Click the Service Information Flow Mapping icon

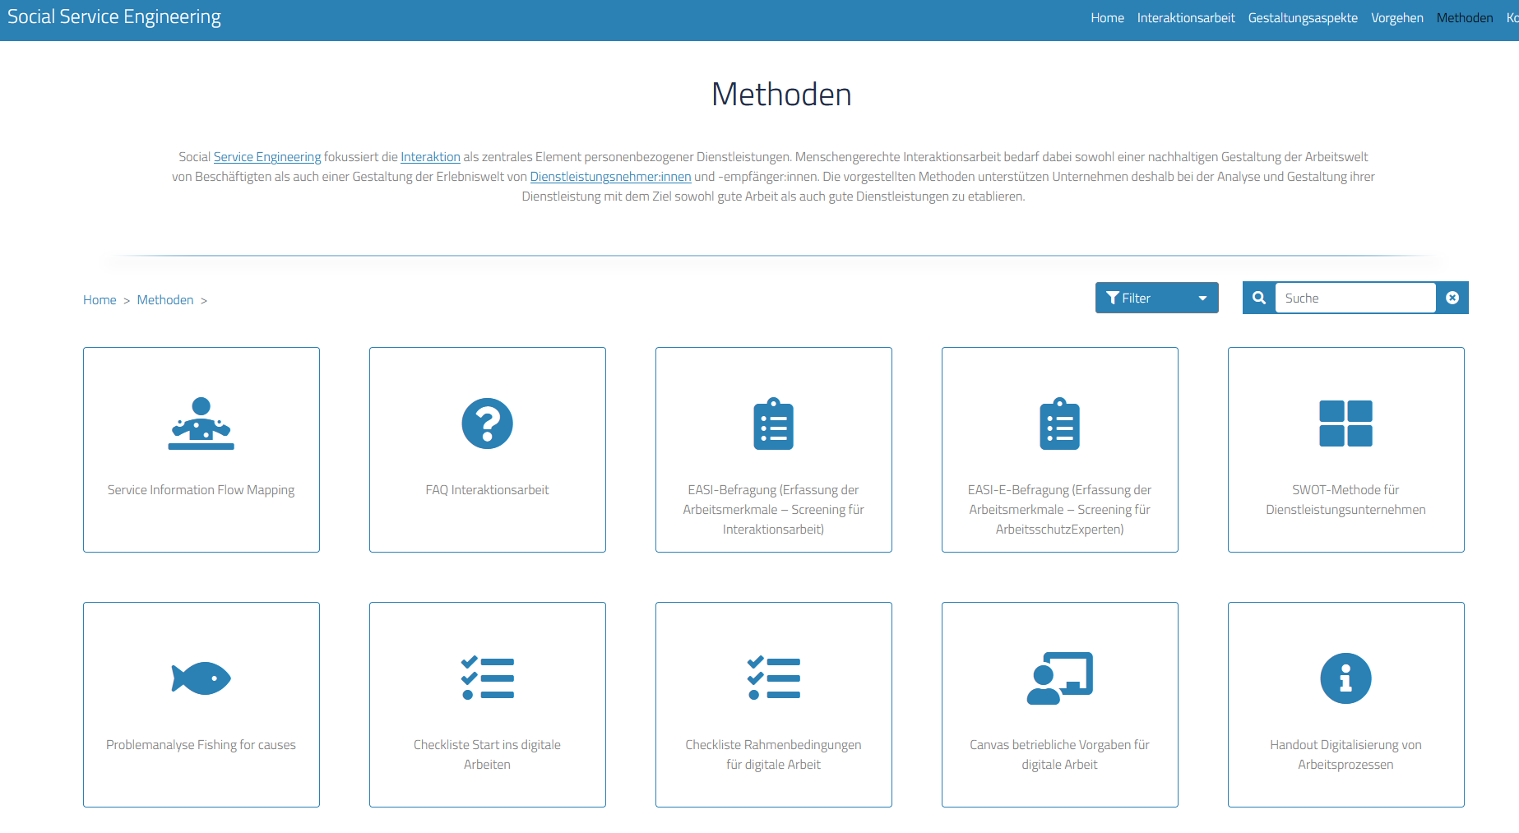coord(201,423)
